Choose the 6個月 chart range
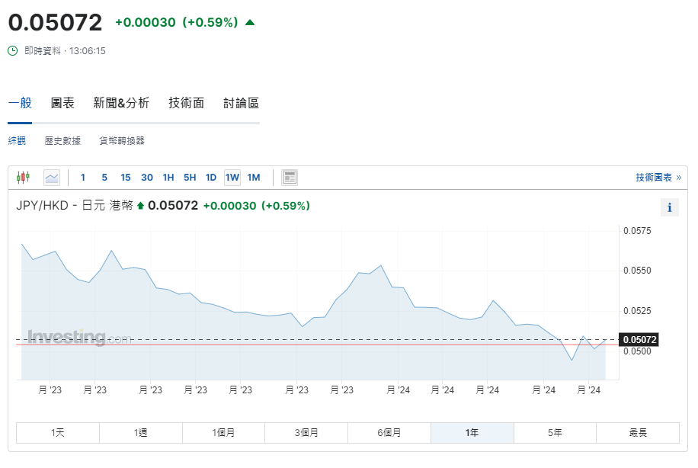Viewport: 698px width, 468px height. [389, 432]
